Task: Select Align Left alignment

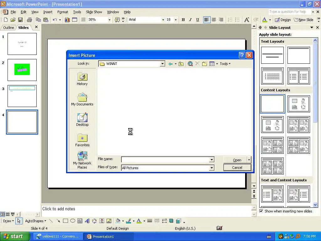Action: pyautogui.click(x=207, y=20)
